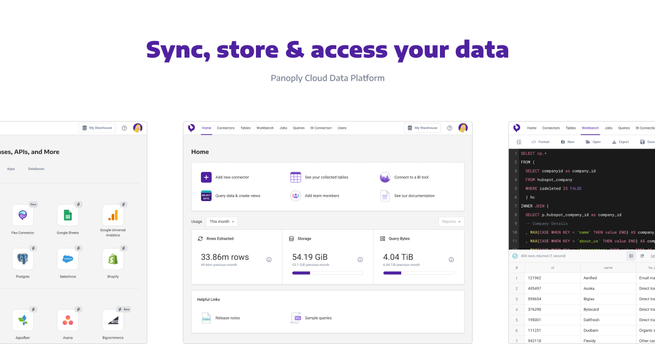Select the Bigcommerce connector icon
Screen dimensions: 655x344
click(x=113, y=320)
